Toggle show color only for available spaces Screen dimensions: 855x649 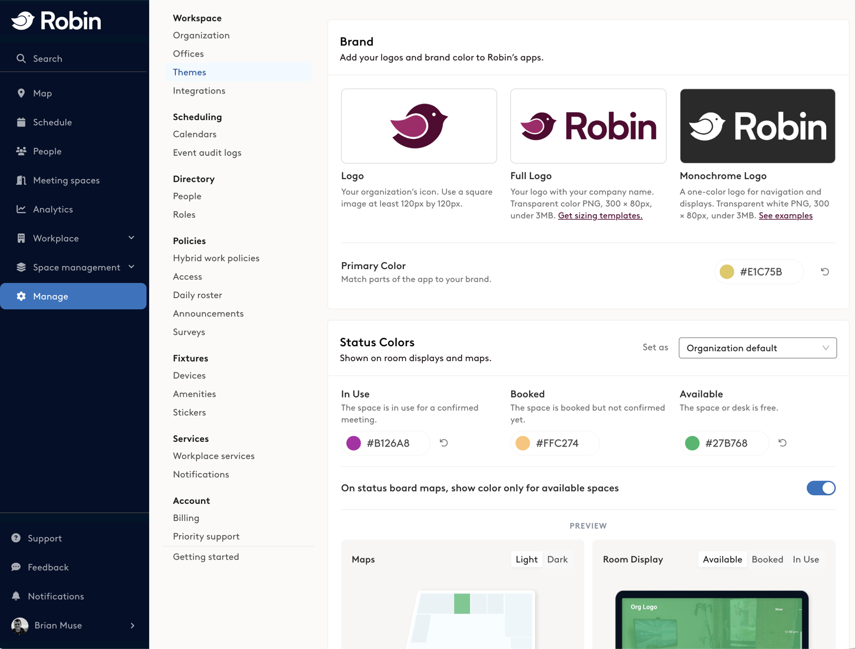[821, 488]
